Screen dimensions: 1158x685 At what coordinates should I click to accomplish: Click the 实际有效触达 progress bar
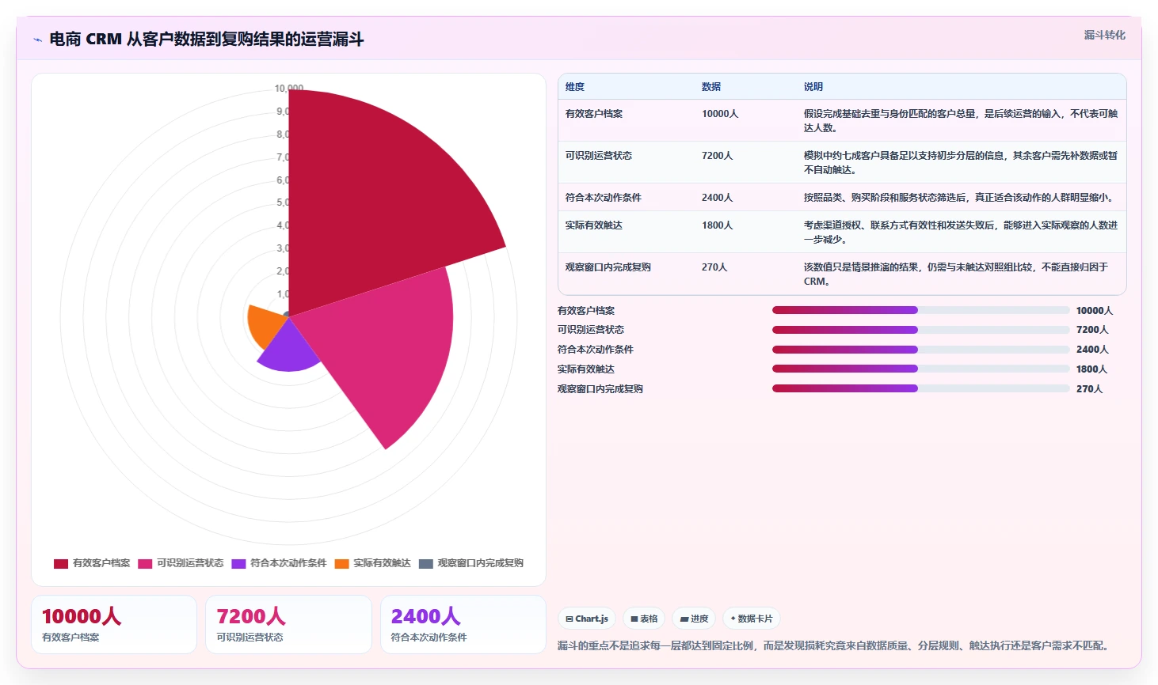(x=921, y=369)
